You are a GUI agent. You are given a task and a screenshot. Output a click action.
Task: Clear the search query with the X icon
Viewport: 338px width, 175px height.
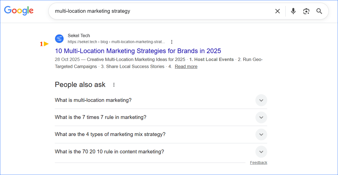[277, 11]
